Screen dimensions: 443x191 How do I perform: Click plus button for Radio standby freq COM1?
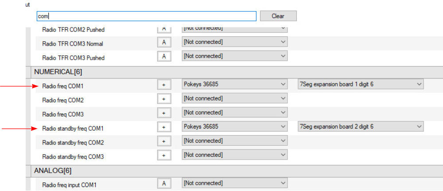pyautogui.click(x=163, y=127)
